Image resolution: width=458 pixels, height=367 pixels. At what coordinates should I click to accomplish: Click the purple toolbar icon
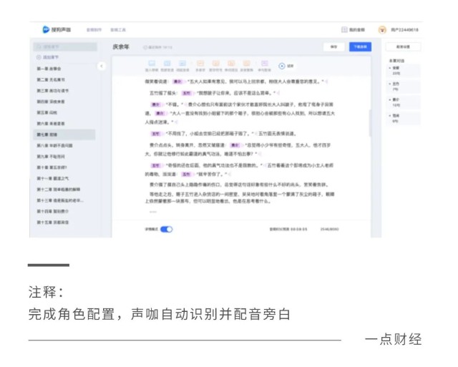coord(264,65)
